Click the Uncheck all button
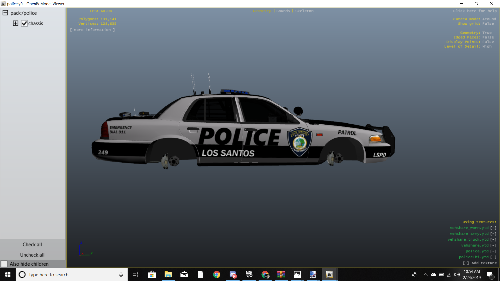 tap(32, 255)
